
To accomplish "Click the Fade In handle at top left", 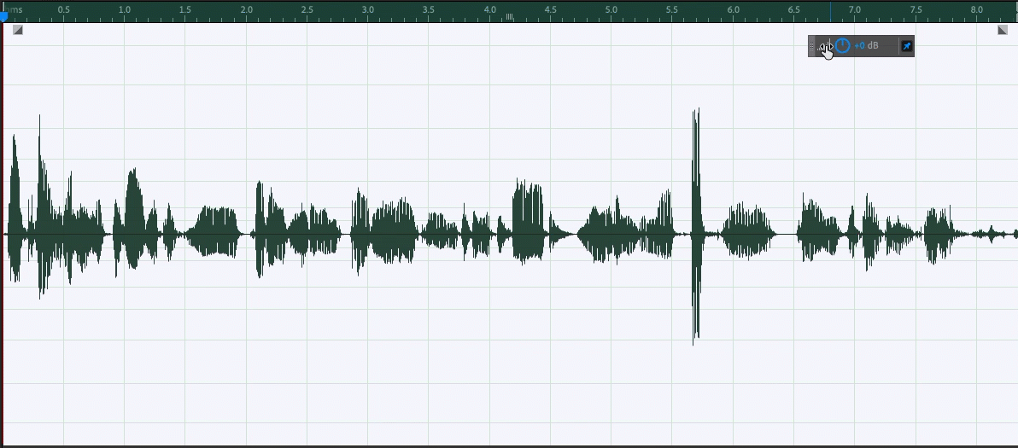I will click(x=18, y=30).
